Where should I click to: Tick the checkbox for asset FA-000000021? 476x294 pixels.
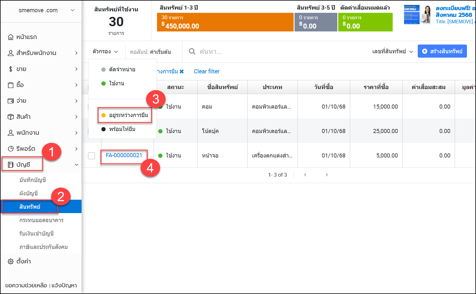pyautogui.click(x=91, y=156)
